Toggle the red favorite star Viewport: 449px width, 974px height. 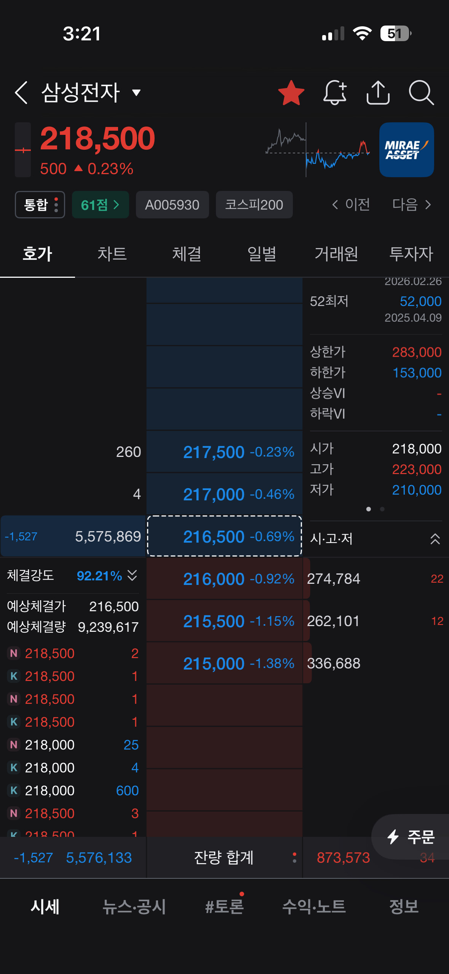click(291, 93)
